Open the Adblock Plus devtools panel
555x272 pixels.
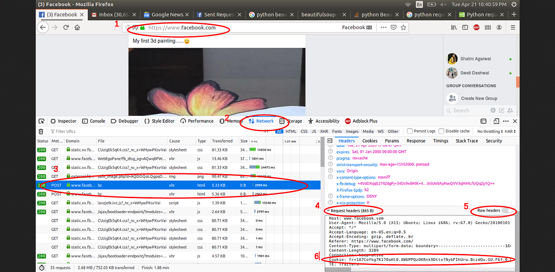[361, 121]
